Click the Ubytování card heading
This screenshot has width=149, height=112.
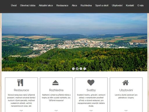[x=126, y=90]
